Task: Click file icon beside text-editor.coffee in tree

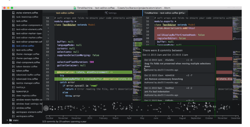Action: (x=14, y=46)
